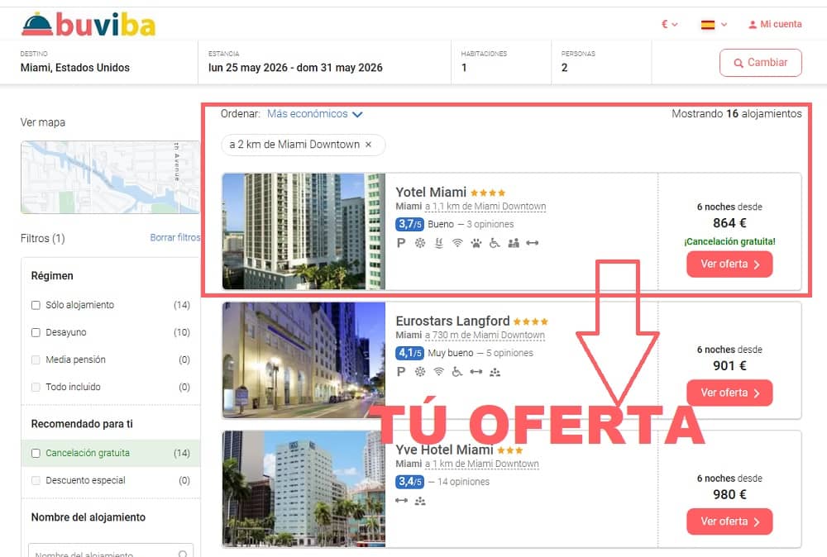Image resolution: width=827 pixels, height=557 pixels.
Task: Click the search icon in accommodation name field
Action: point(183,553)
